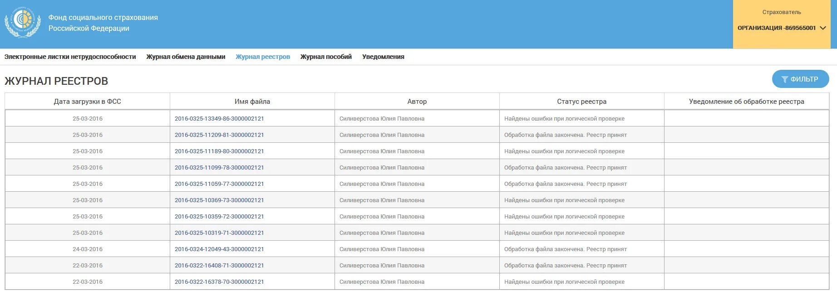Click status cell of file 2016-0322-16378-70
This screenshot has height=296, width=837.
(582, 282)
